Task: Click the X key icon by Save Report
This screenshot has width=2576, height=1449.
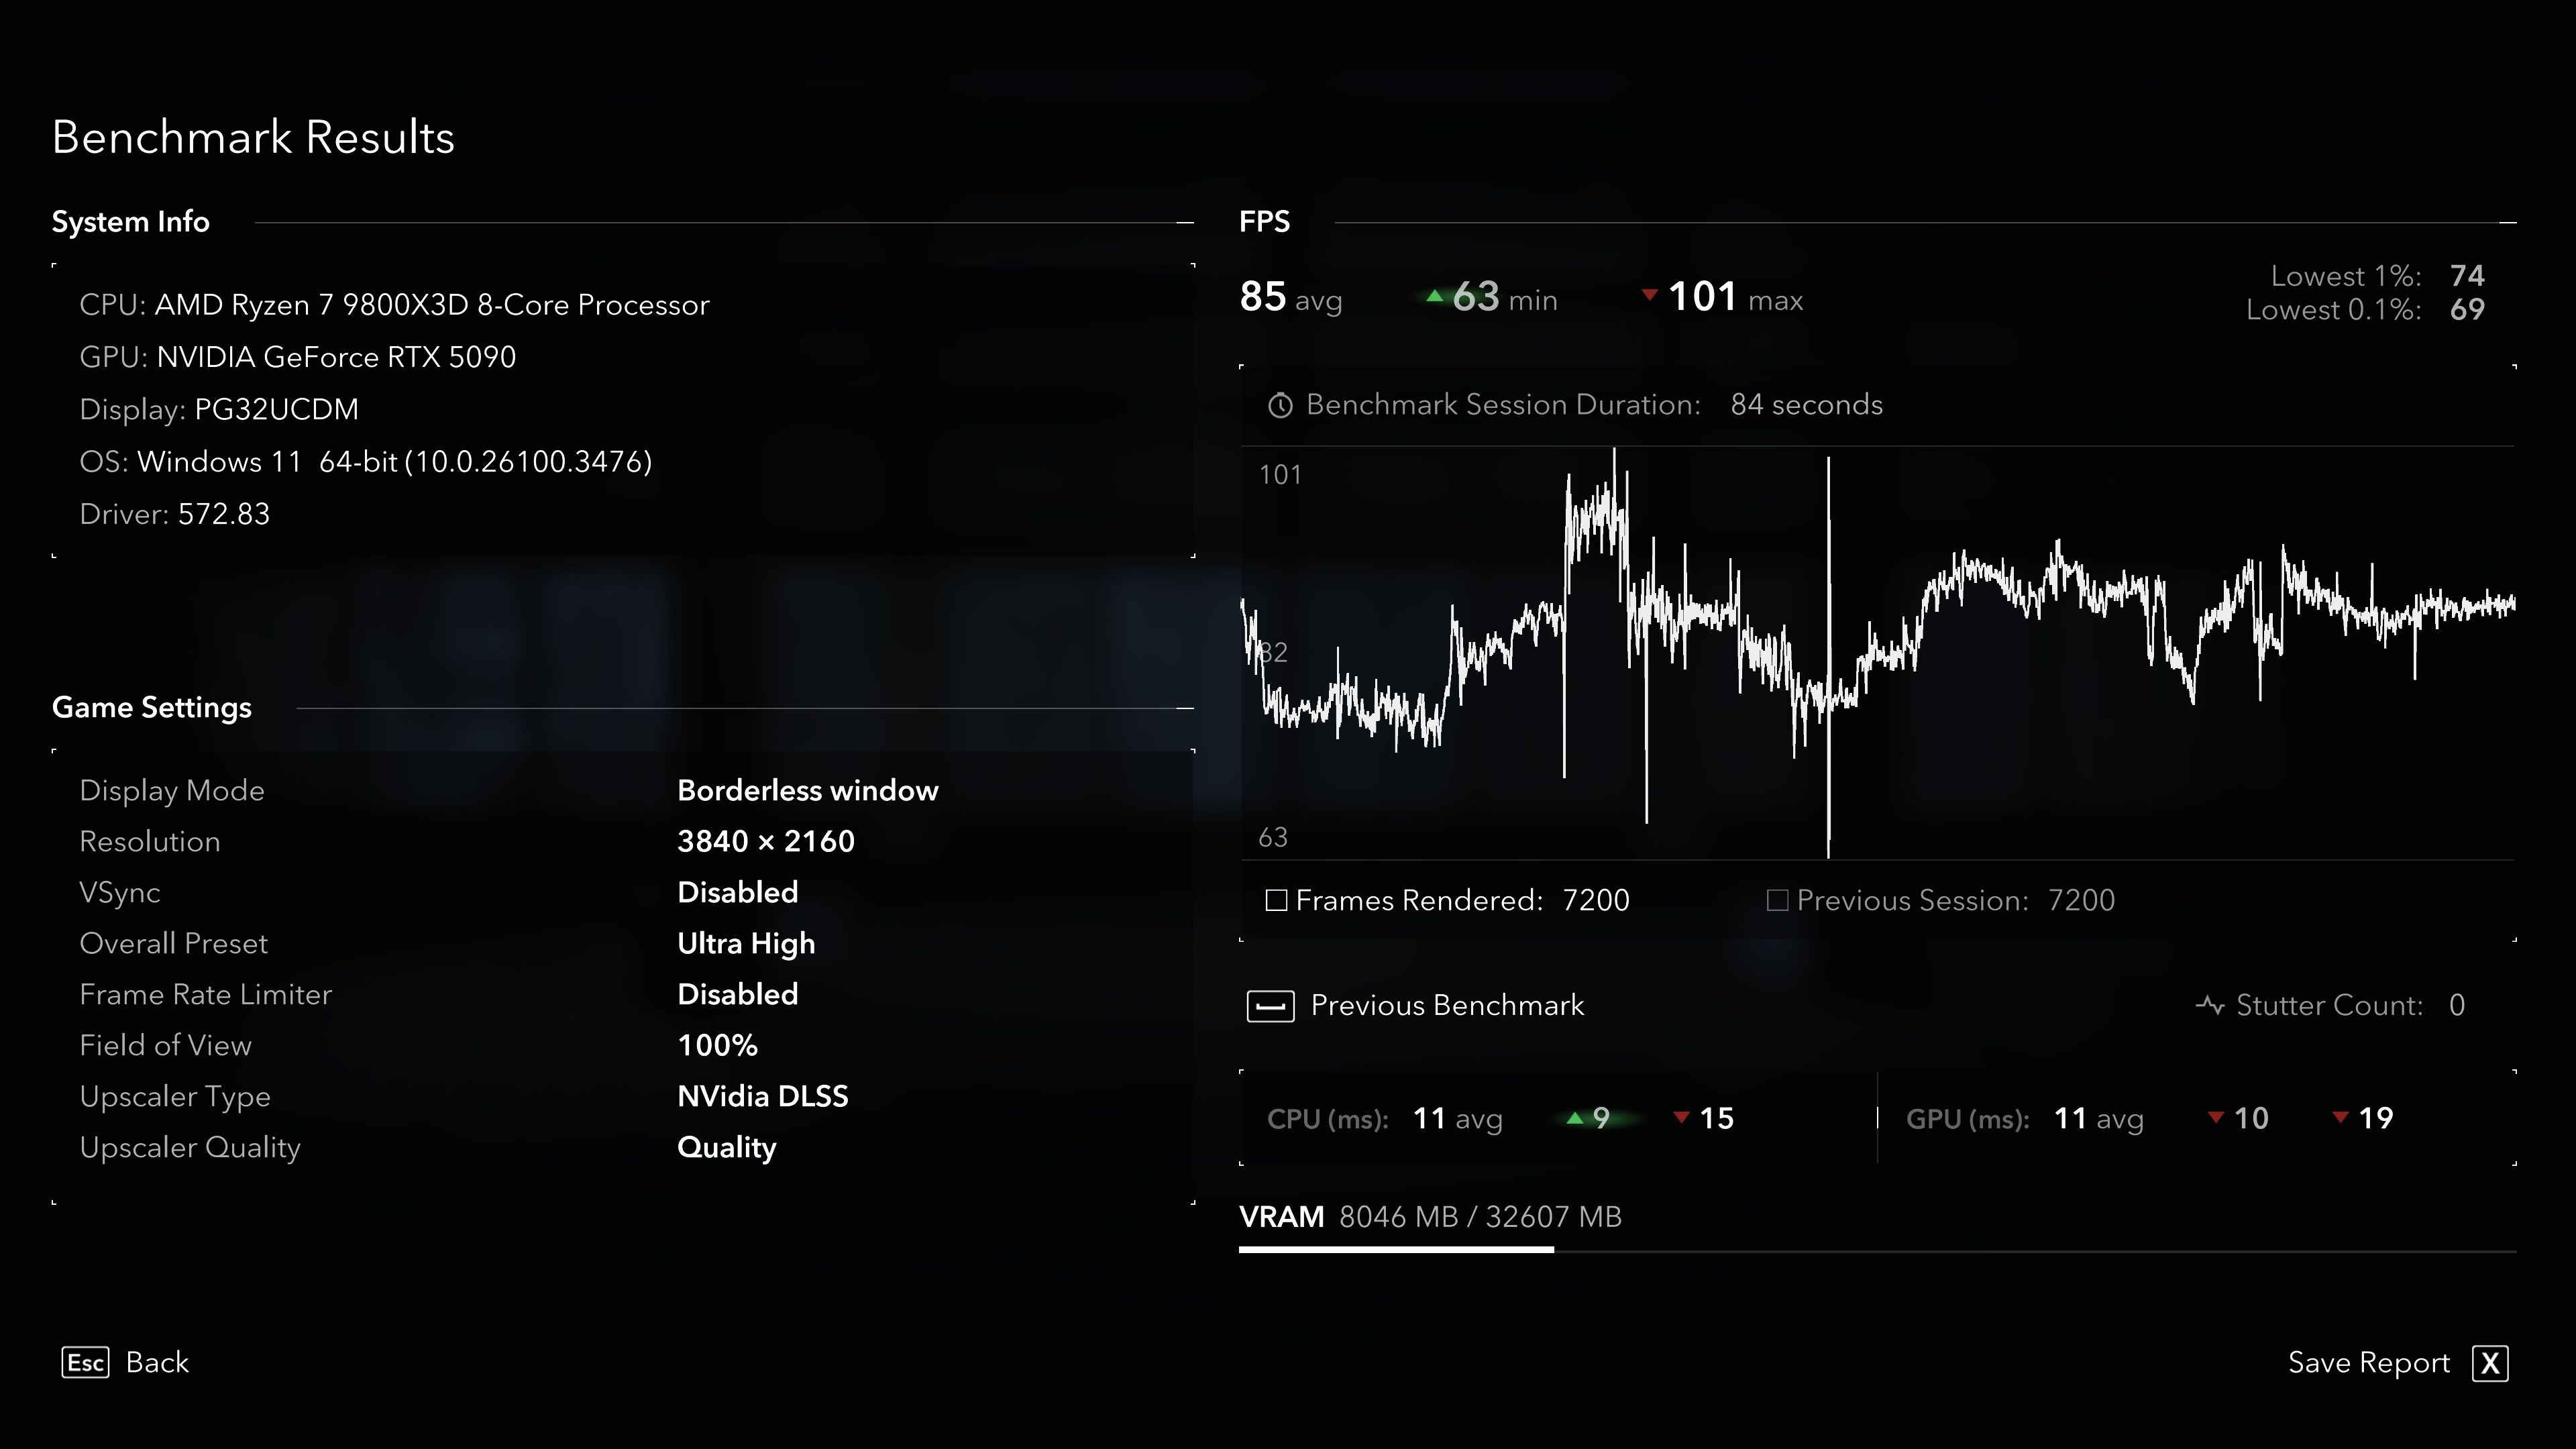Action: (2490, 1363)
